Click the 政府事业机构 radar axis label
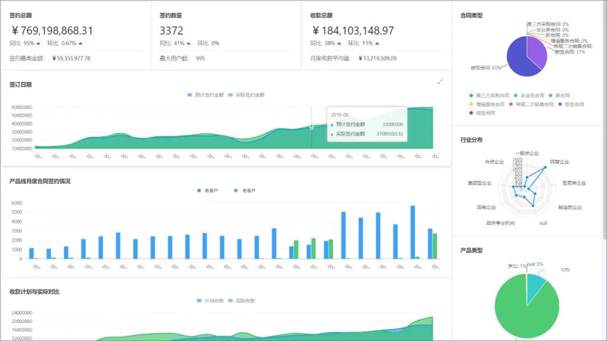This screenshot has width=607, height=341. [501, 223]
